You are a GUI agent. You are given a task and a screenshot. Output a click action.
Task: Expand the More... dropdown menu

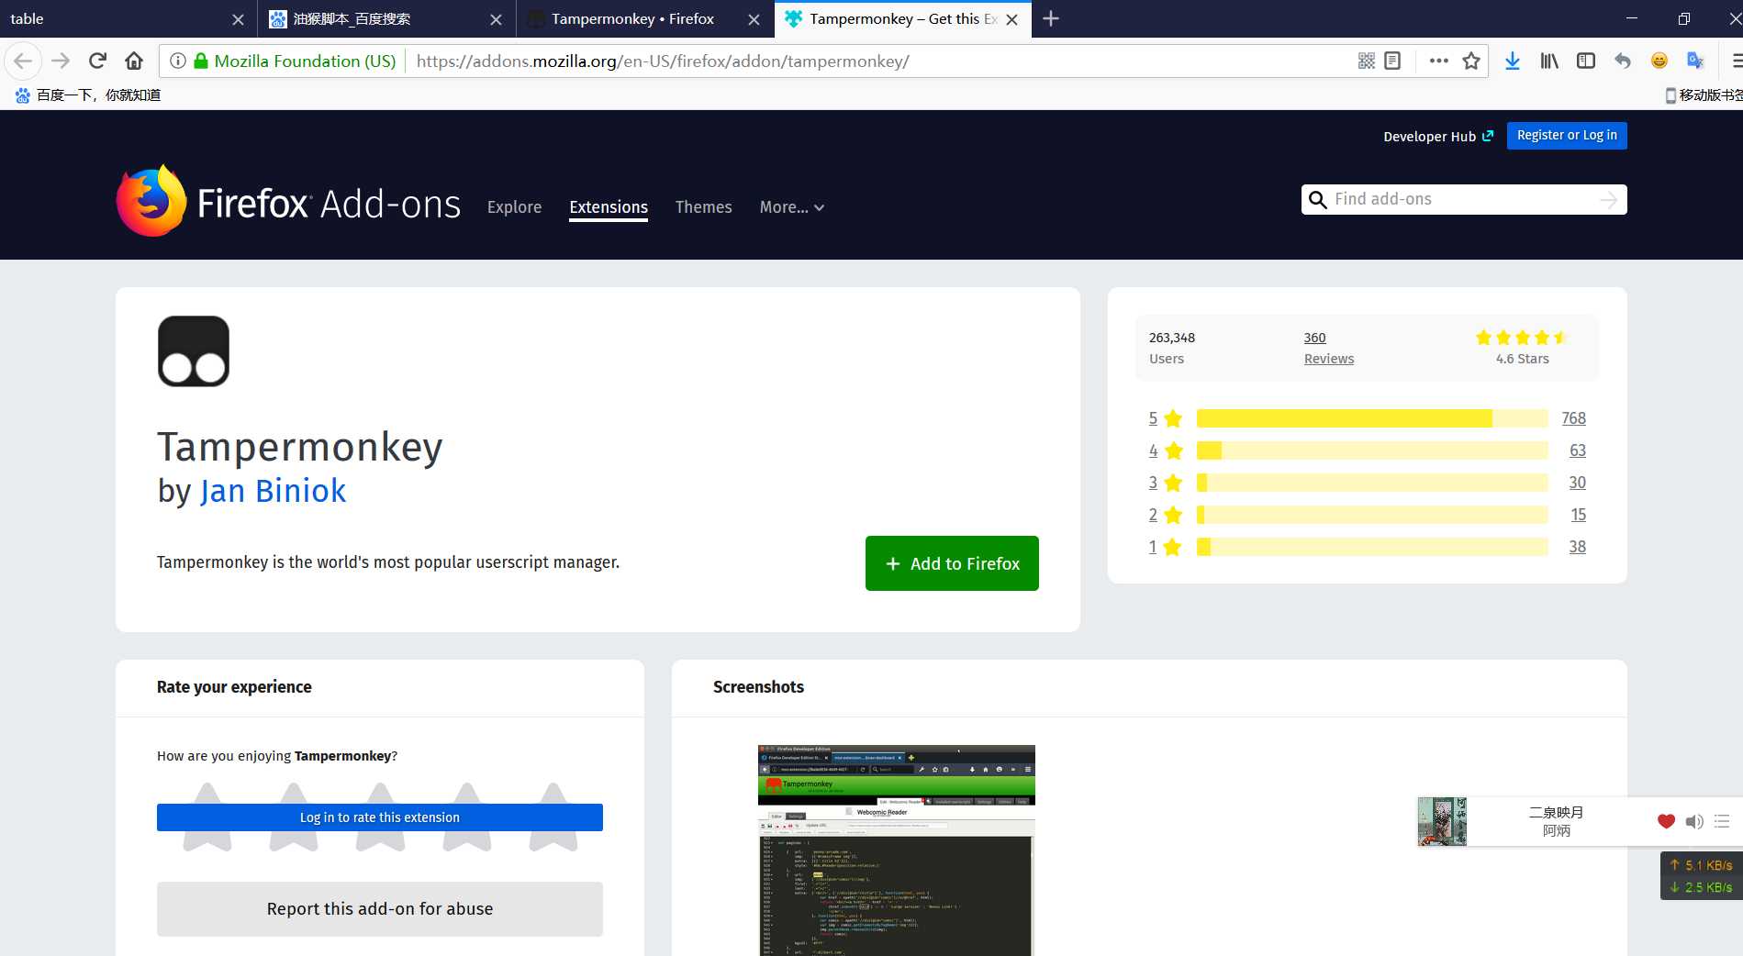(792, 207)
